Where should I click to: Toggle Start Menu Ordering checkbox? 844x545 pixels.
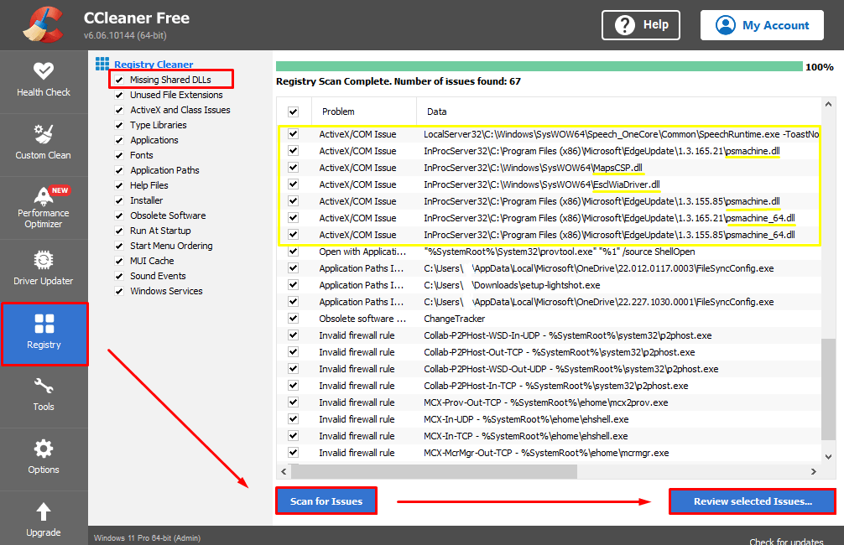coord(119,246)
